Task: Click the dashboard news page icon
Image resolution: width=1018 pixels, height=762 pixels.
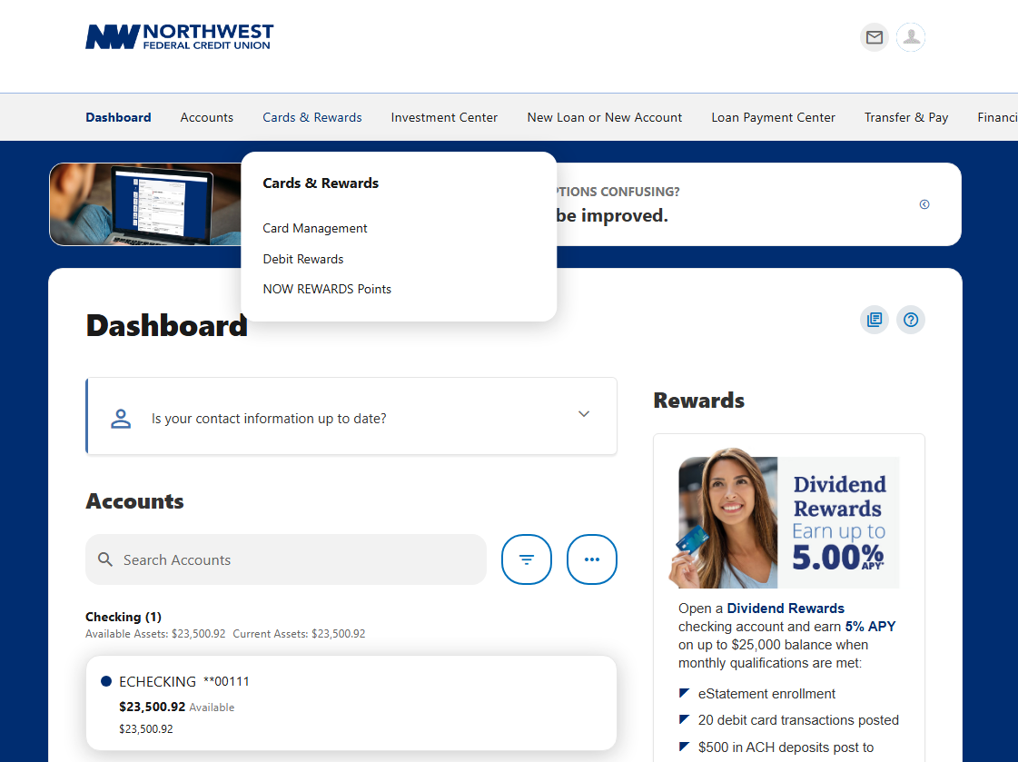Action: tap(875, 320)
